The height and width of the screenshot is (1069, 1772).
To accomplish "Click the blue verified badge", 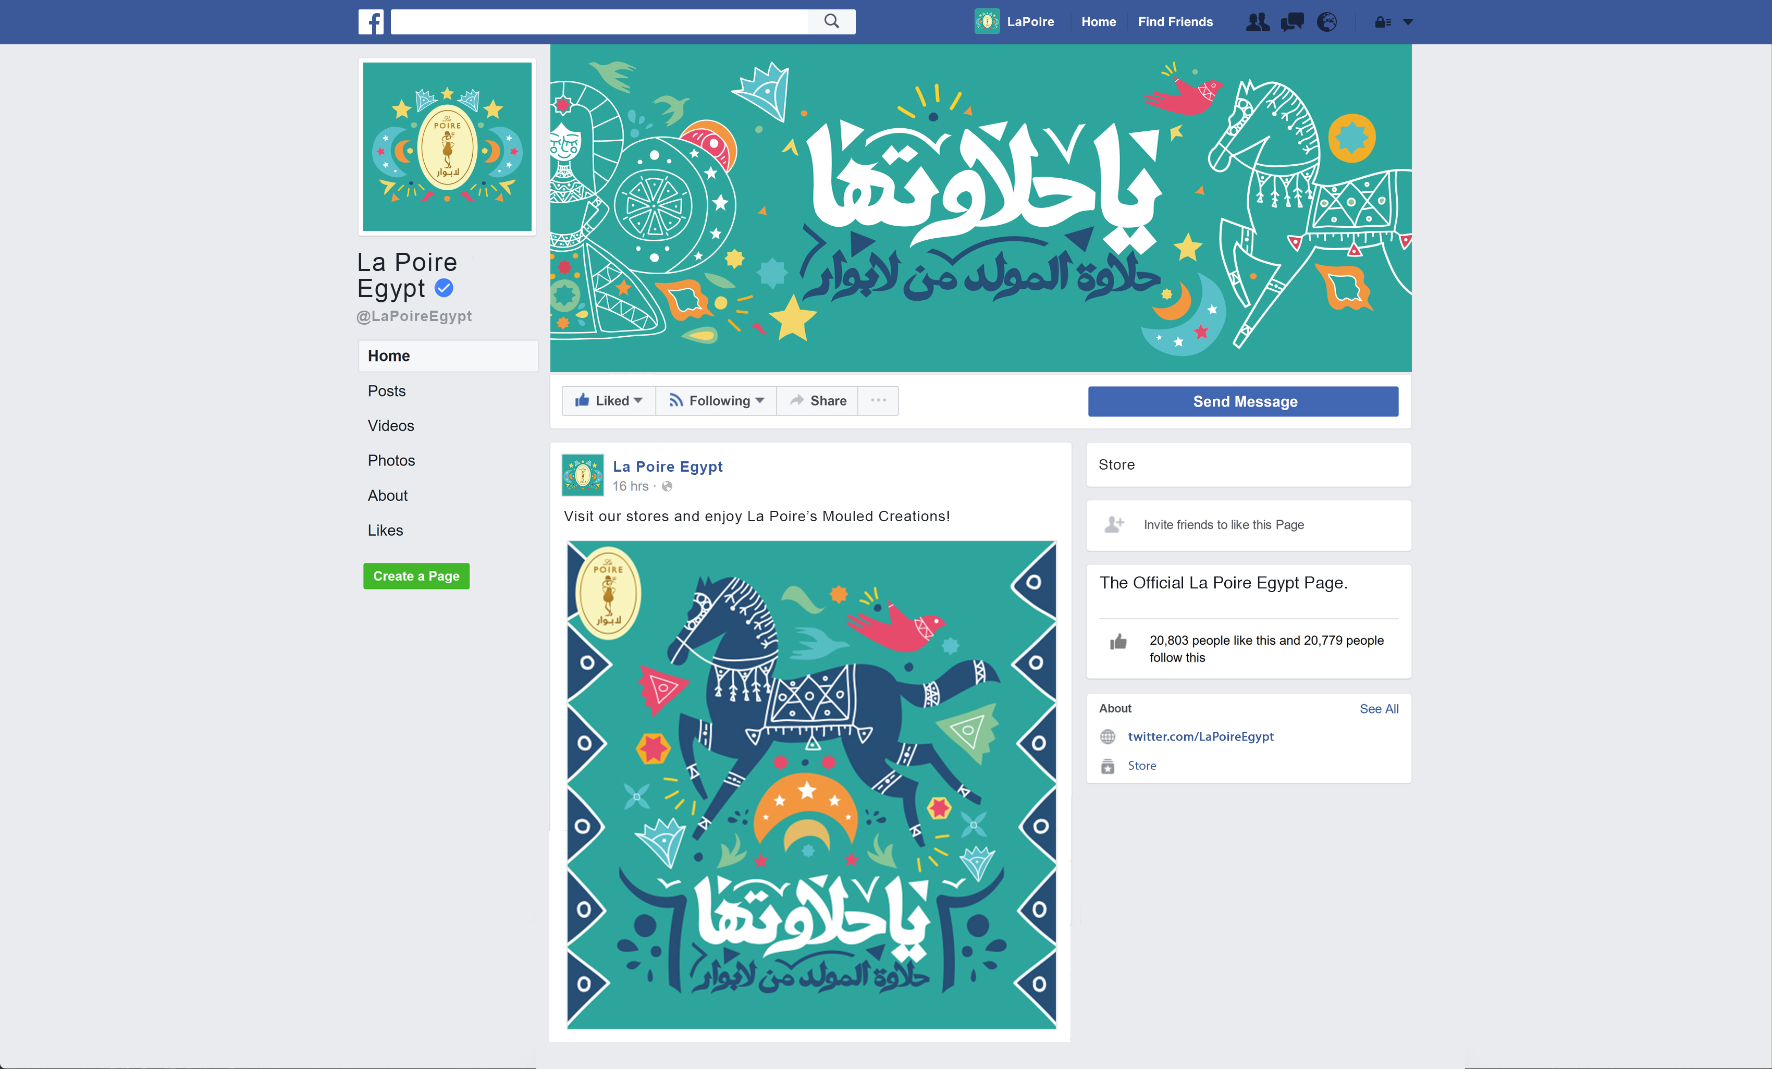I will click(x=445, y=288).
